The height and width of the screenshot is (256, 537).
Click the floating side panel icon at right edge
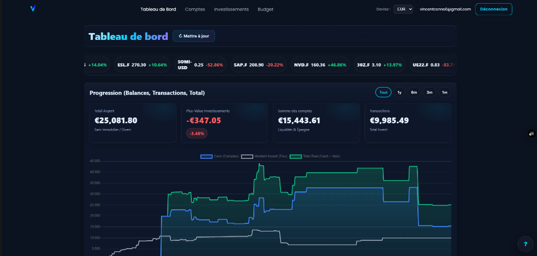coord(531,134)
